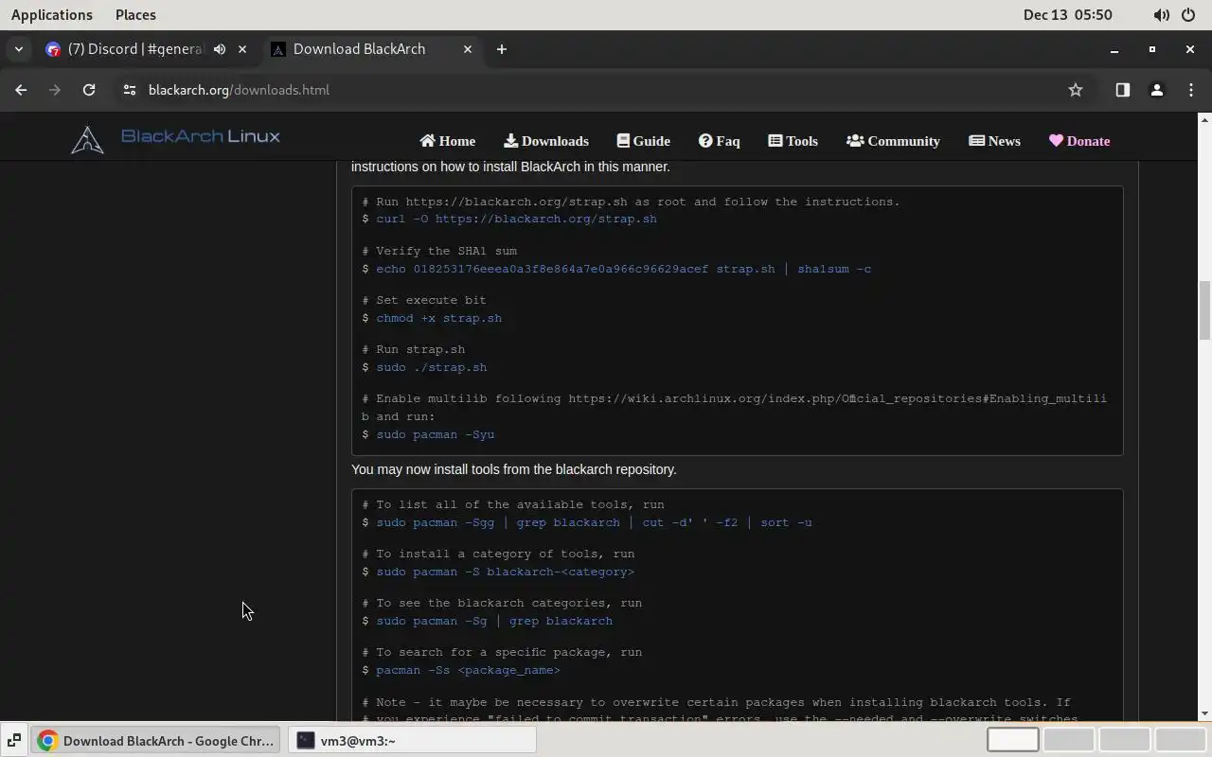Image resolution: width=1212 pixels, height=757 pixels.
Task: Open the Guide nav link
Action: (644, 141)
